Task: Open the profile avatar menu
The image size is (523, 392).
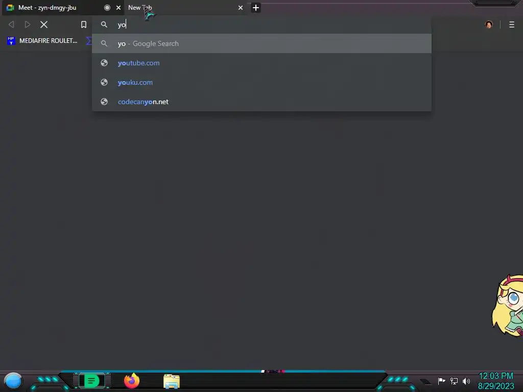Action: 489,24
